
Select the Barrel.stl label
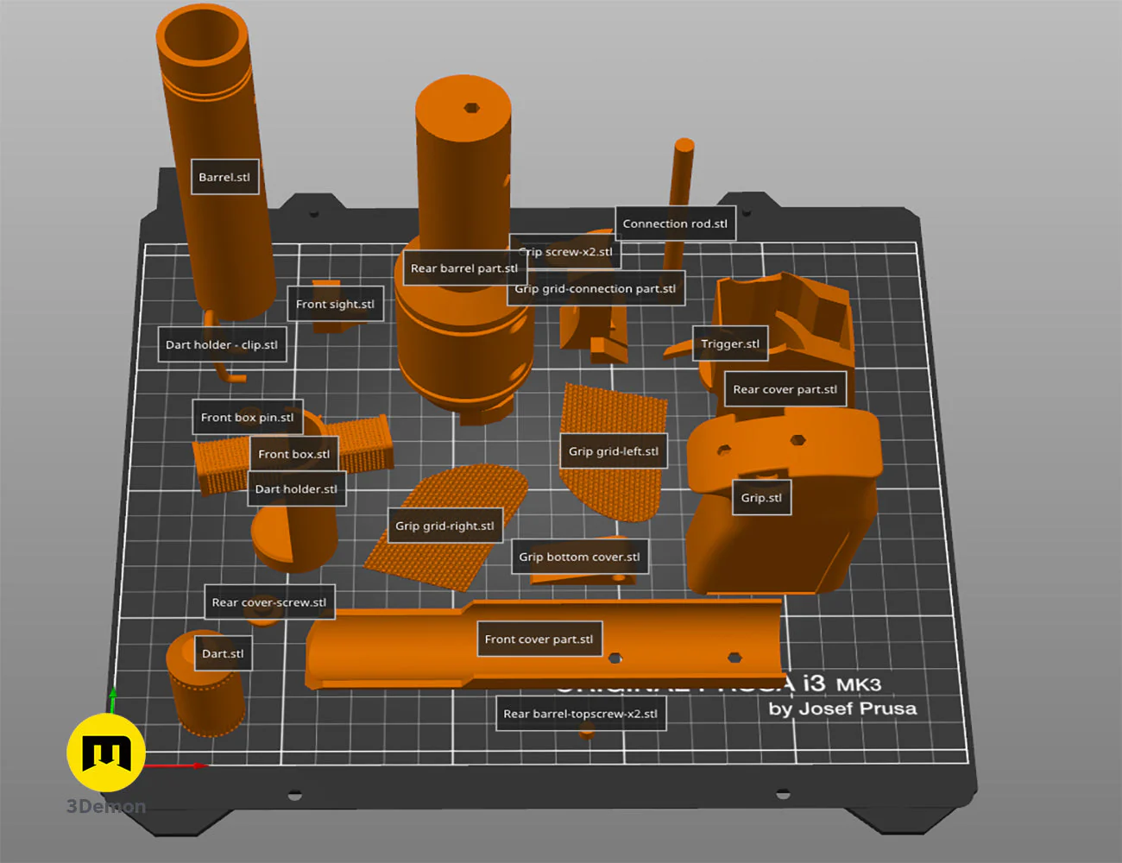click(224, 177)
